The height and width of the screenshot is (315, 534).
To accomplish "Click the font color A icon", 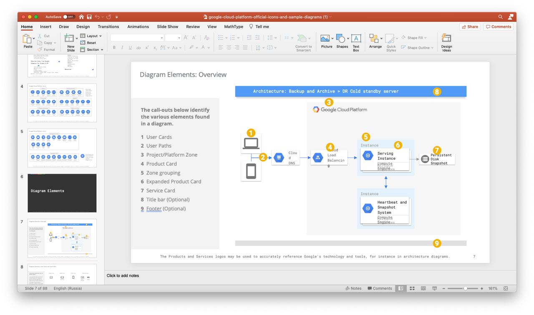I will [x=204, y=48].
